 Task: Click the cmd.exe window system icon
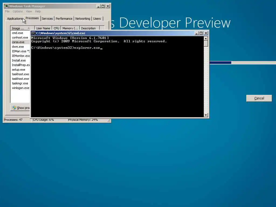click(x=33, y=33)
